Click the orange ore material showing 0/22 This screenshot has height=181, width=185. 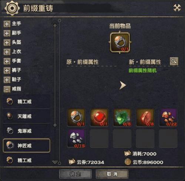168,117
